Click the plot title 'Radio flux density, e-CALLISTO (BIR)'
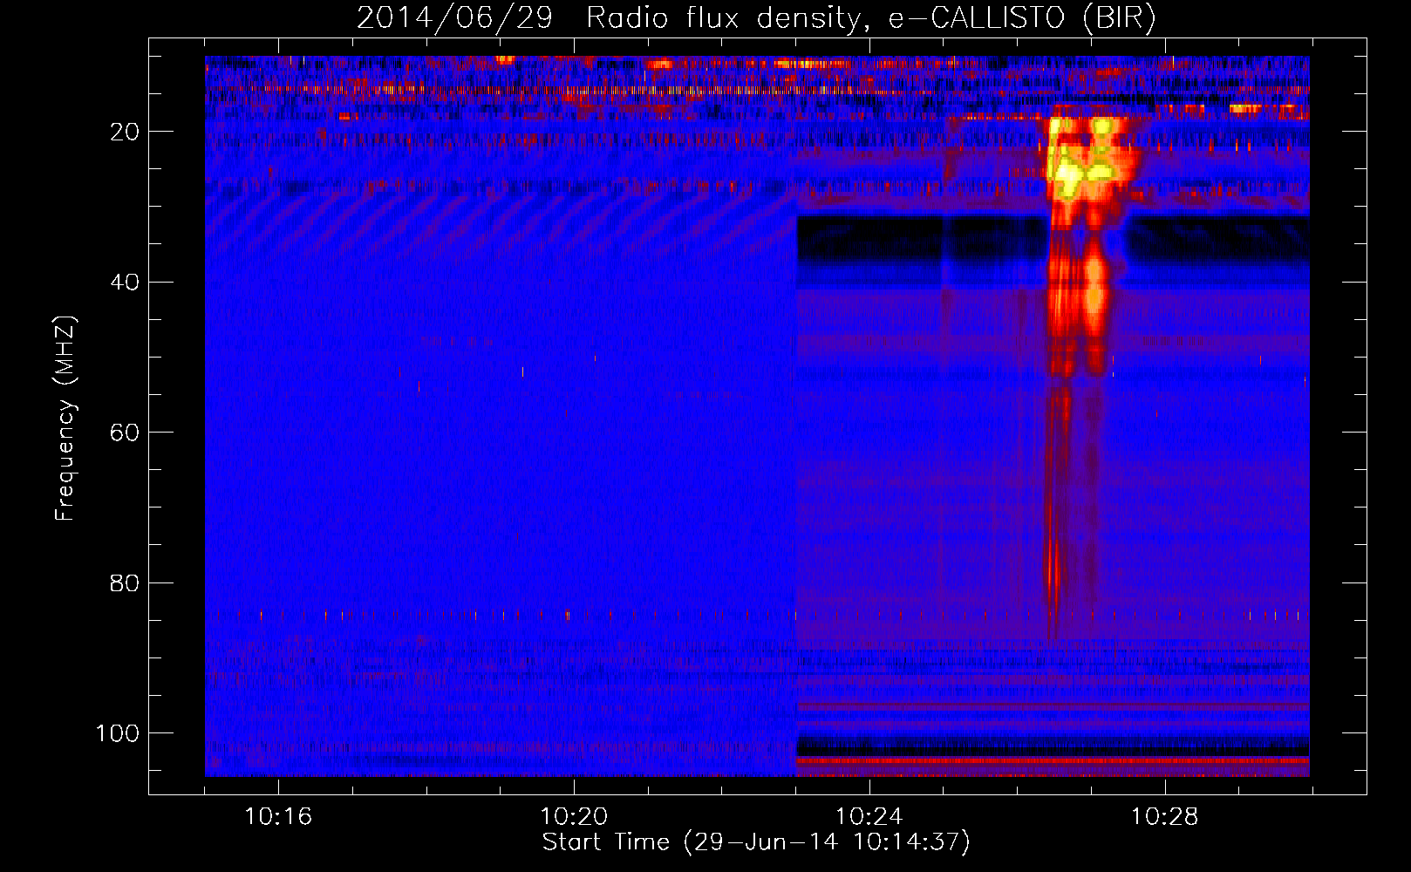Screen dimensions: 1411x872 [x=870, y=17]
